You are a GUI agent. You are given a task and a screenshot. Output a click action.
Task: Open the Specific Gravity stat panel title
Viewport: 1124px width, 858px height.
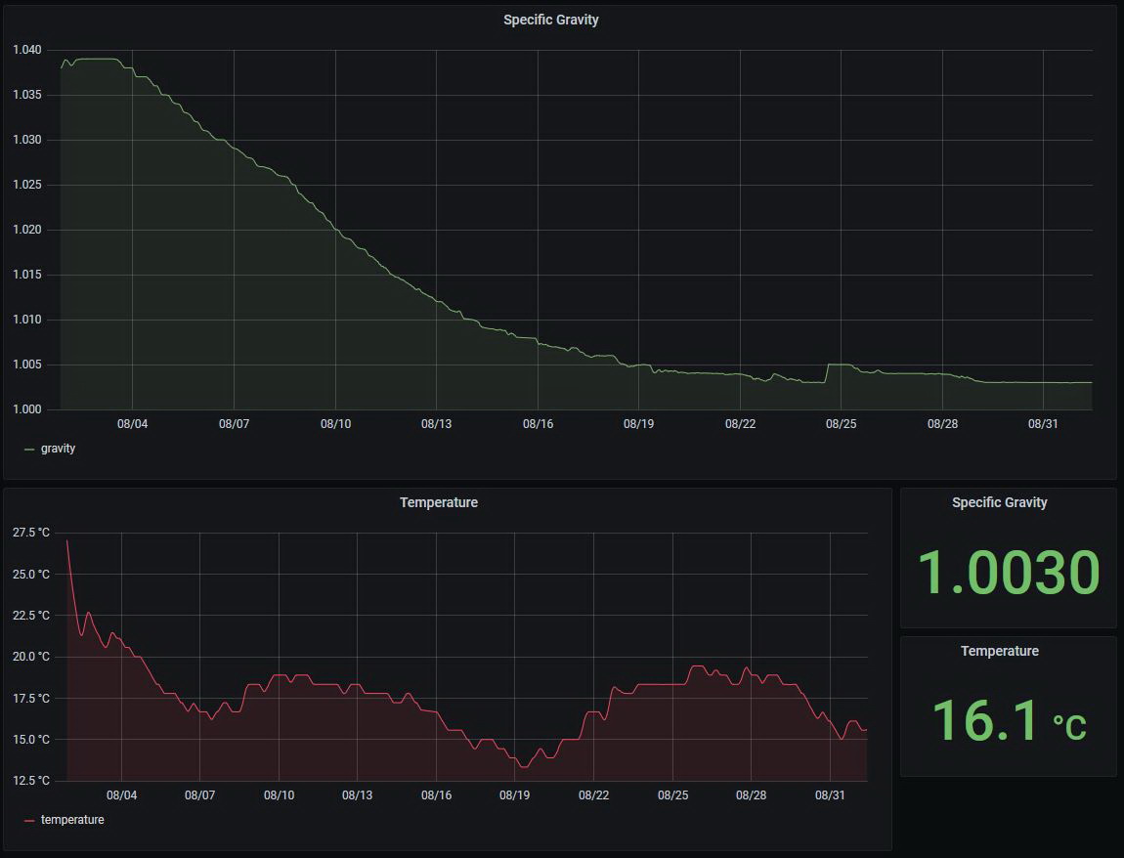[999, 502]
